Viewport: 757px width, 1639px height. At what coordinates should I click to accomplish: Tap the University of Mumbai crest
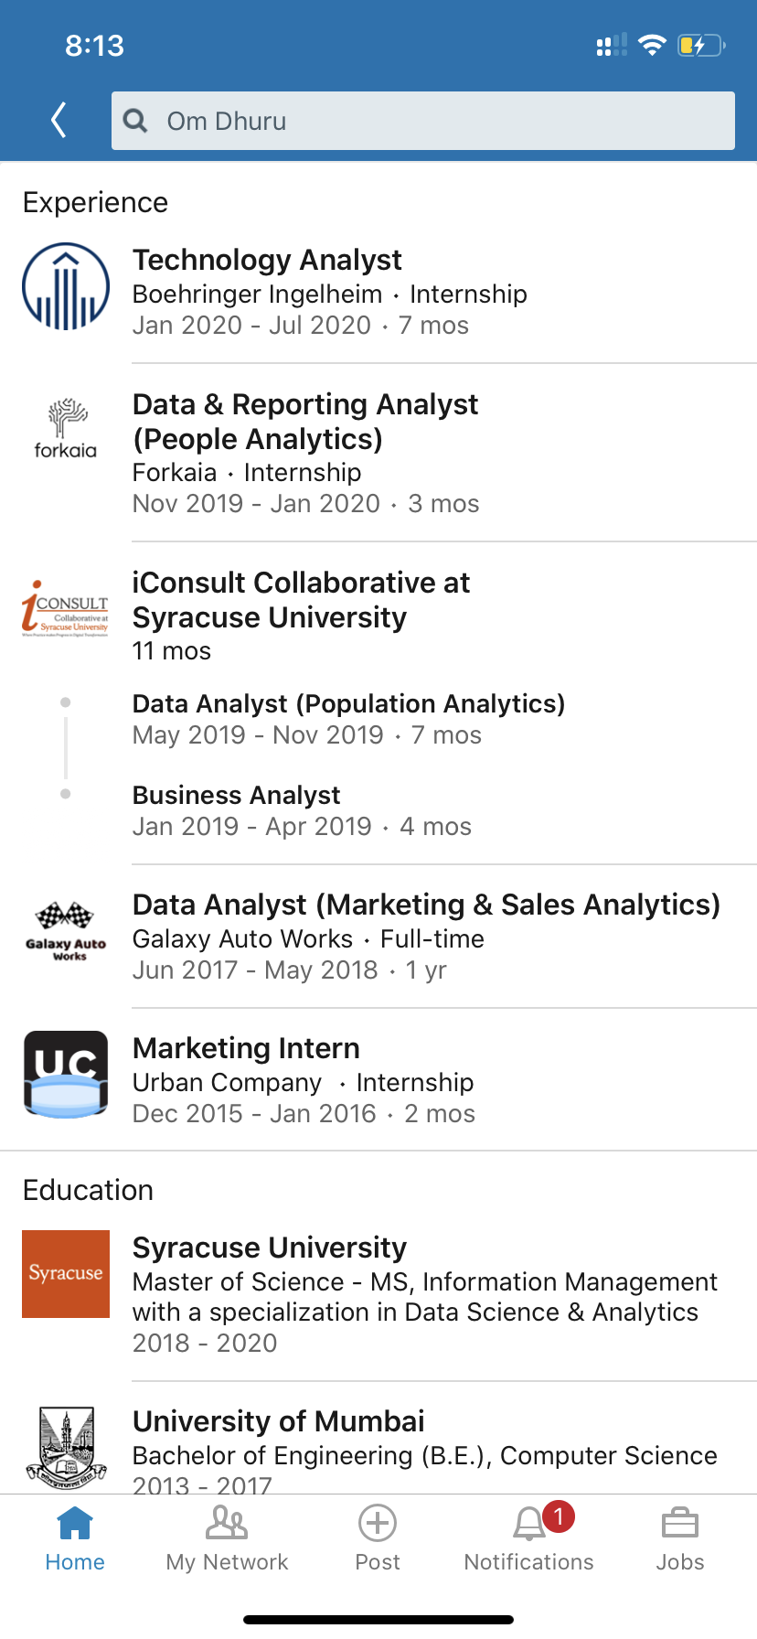[66, 1447]
